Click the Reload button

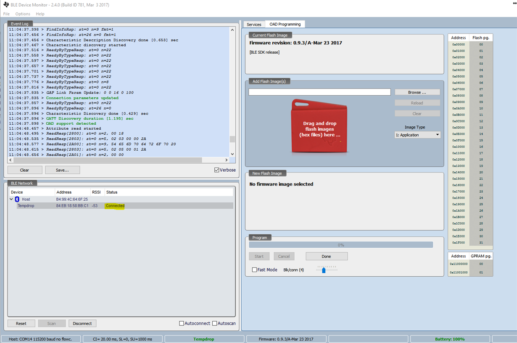click(417, 103)
